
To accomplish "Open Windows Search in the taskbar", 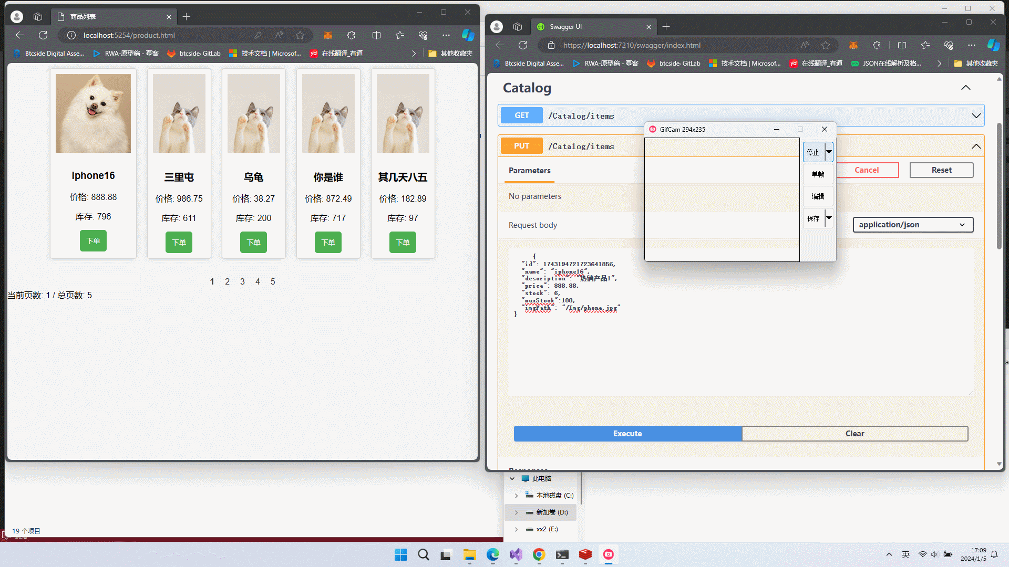I will (x=424, y=554).
